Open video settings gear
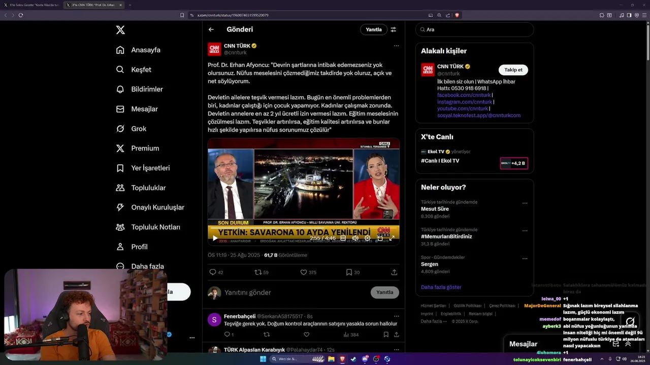This screenshot has width=650, height=365. pyautogui.click(x=368, y=238)
